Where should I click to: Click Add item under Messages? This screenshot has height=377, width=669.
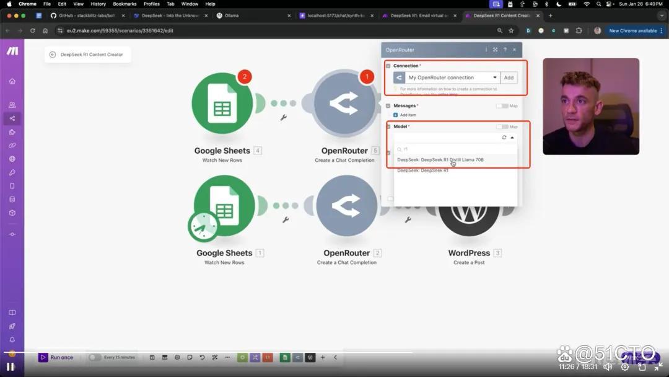(x=404, y=115)
